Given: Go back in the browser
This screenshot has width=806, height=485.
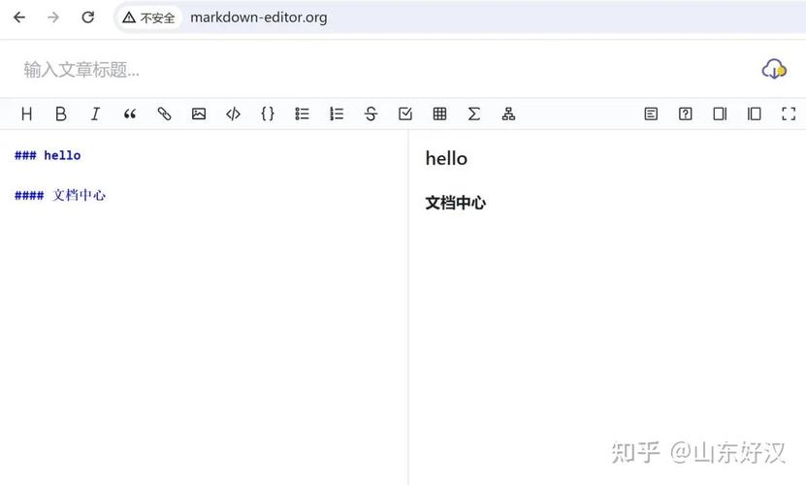Looking at the screenshot, I should [x=19, y=17].
